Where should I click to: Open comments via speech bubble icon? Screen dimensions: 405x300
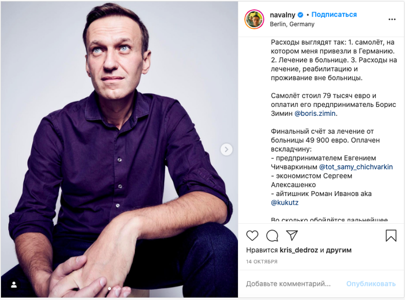272,235
